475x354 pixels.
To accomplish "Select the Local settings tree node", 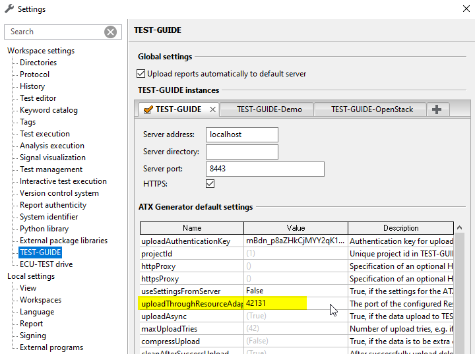I will [31, 276].
